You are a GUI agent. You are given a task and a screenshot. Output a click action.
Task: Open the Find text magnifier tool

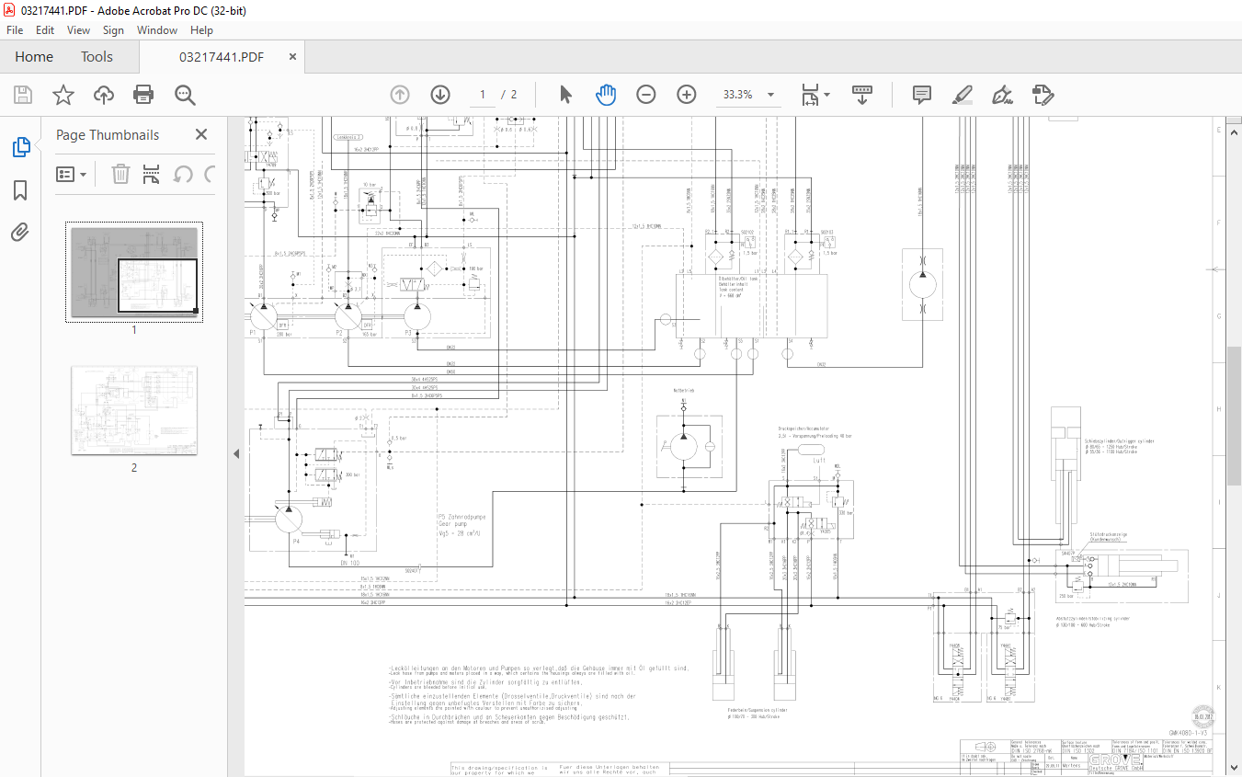pos(185,95)
